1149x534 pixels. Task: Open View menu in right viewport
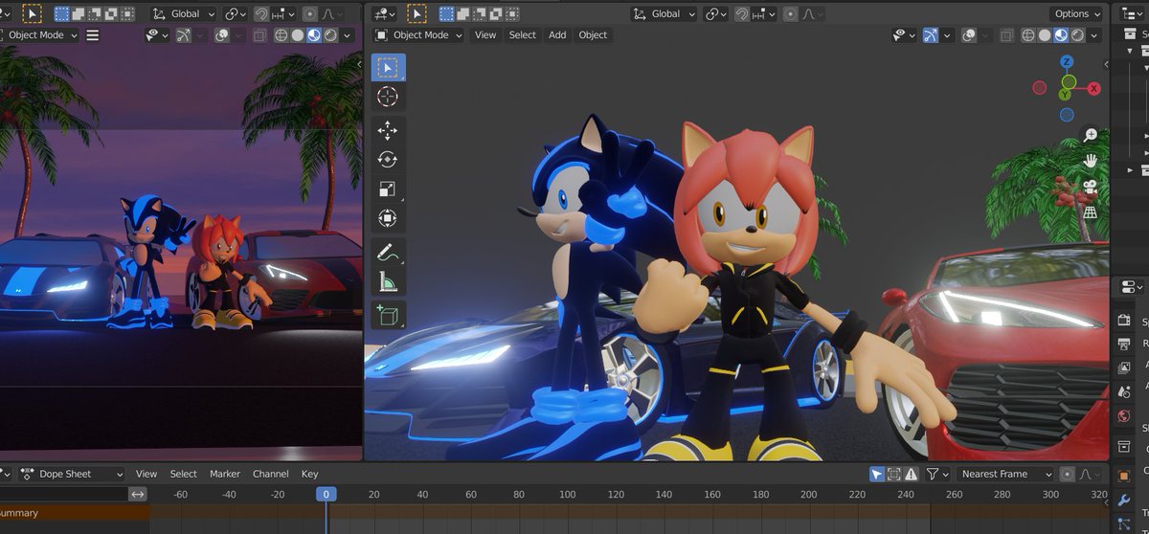485,35
